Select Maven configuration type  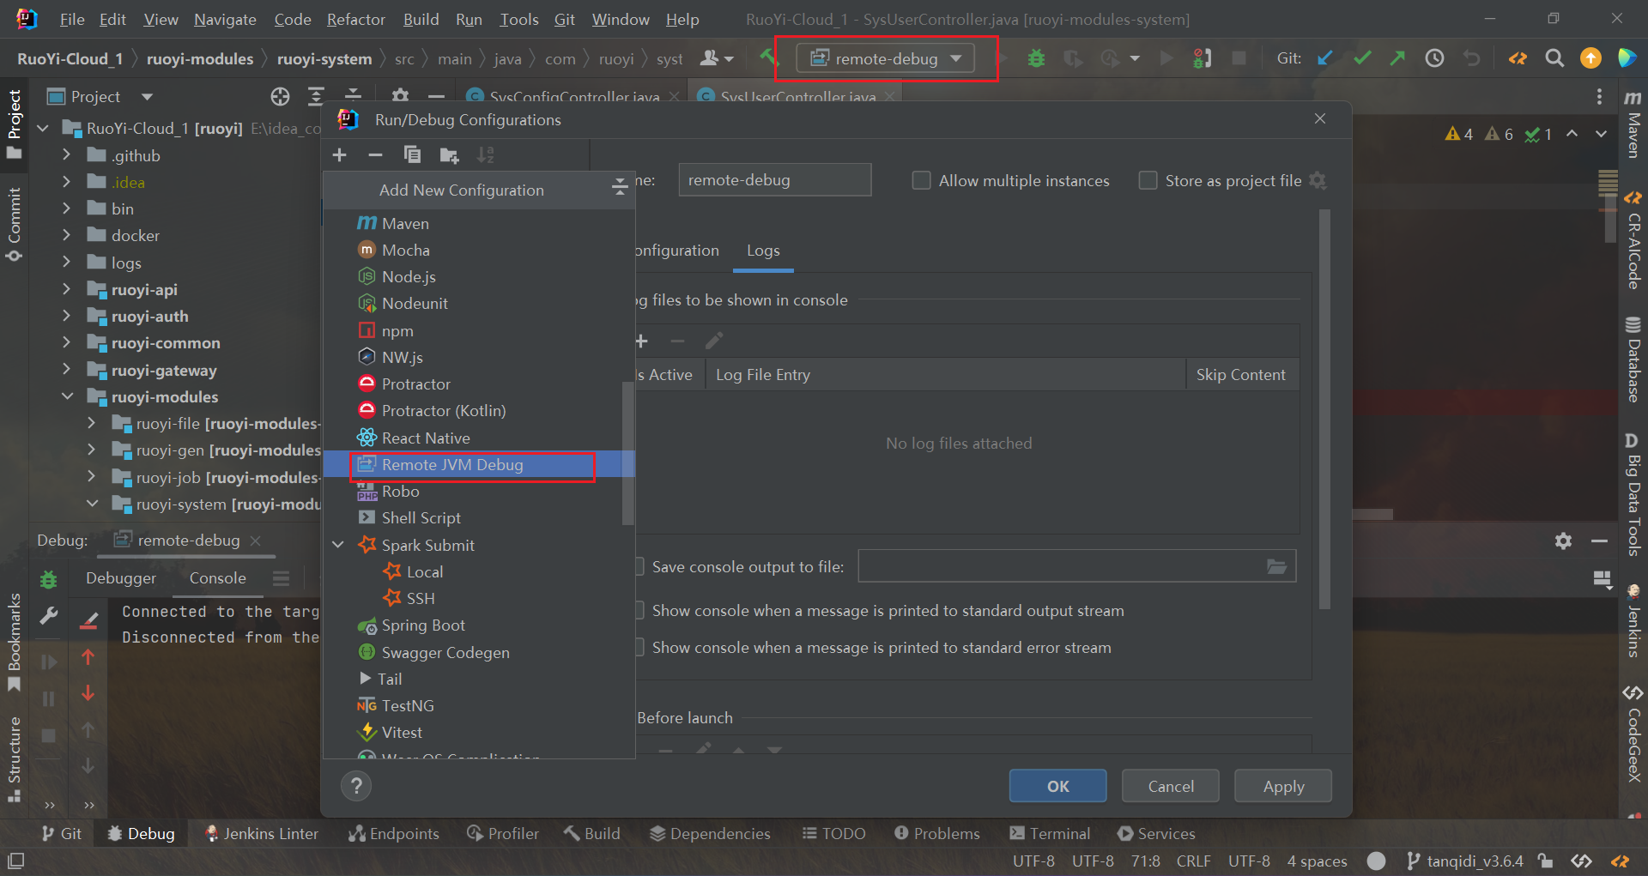coord(478,223)
